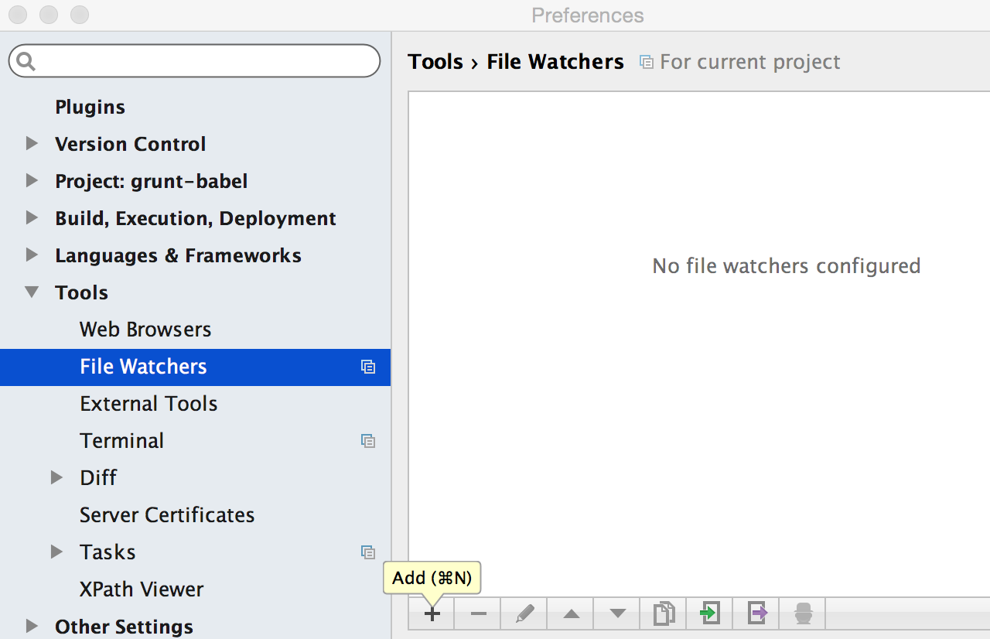Viewport: 990px width, 639px height.
Task: Click the Move Up arrow icon
Action: [570, 613]
